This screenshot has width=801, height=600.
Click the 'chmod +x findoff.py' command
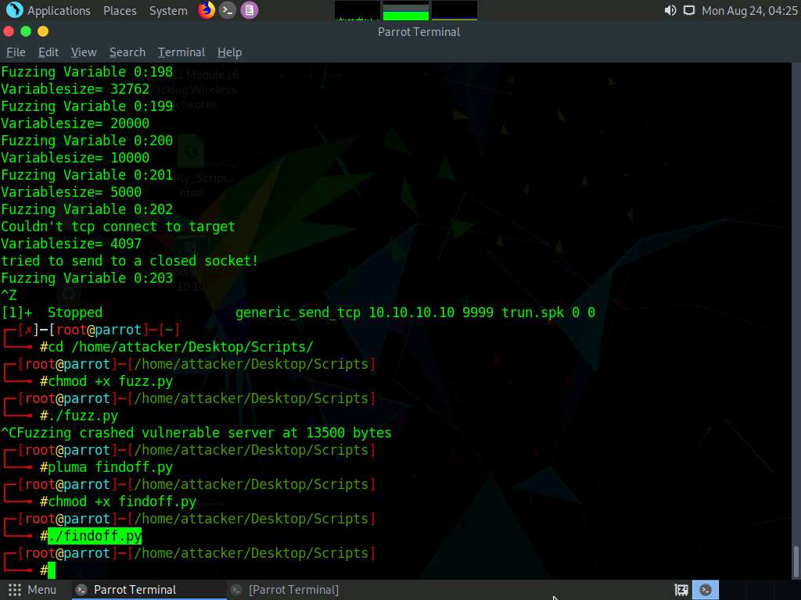tap(122, 502)
